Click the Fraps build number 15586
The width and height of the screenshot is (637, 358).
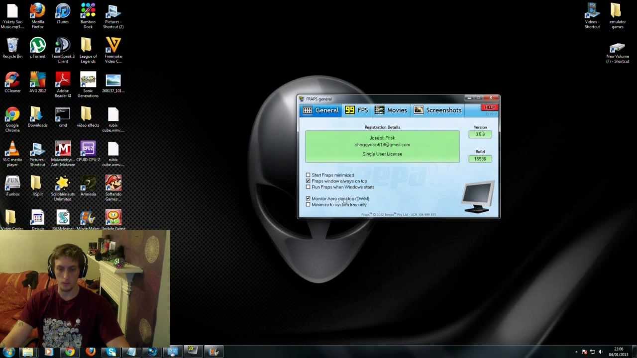click(x=480, y=159)
